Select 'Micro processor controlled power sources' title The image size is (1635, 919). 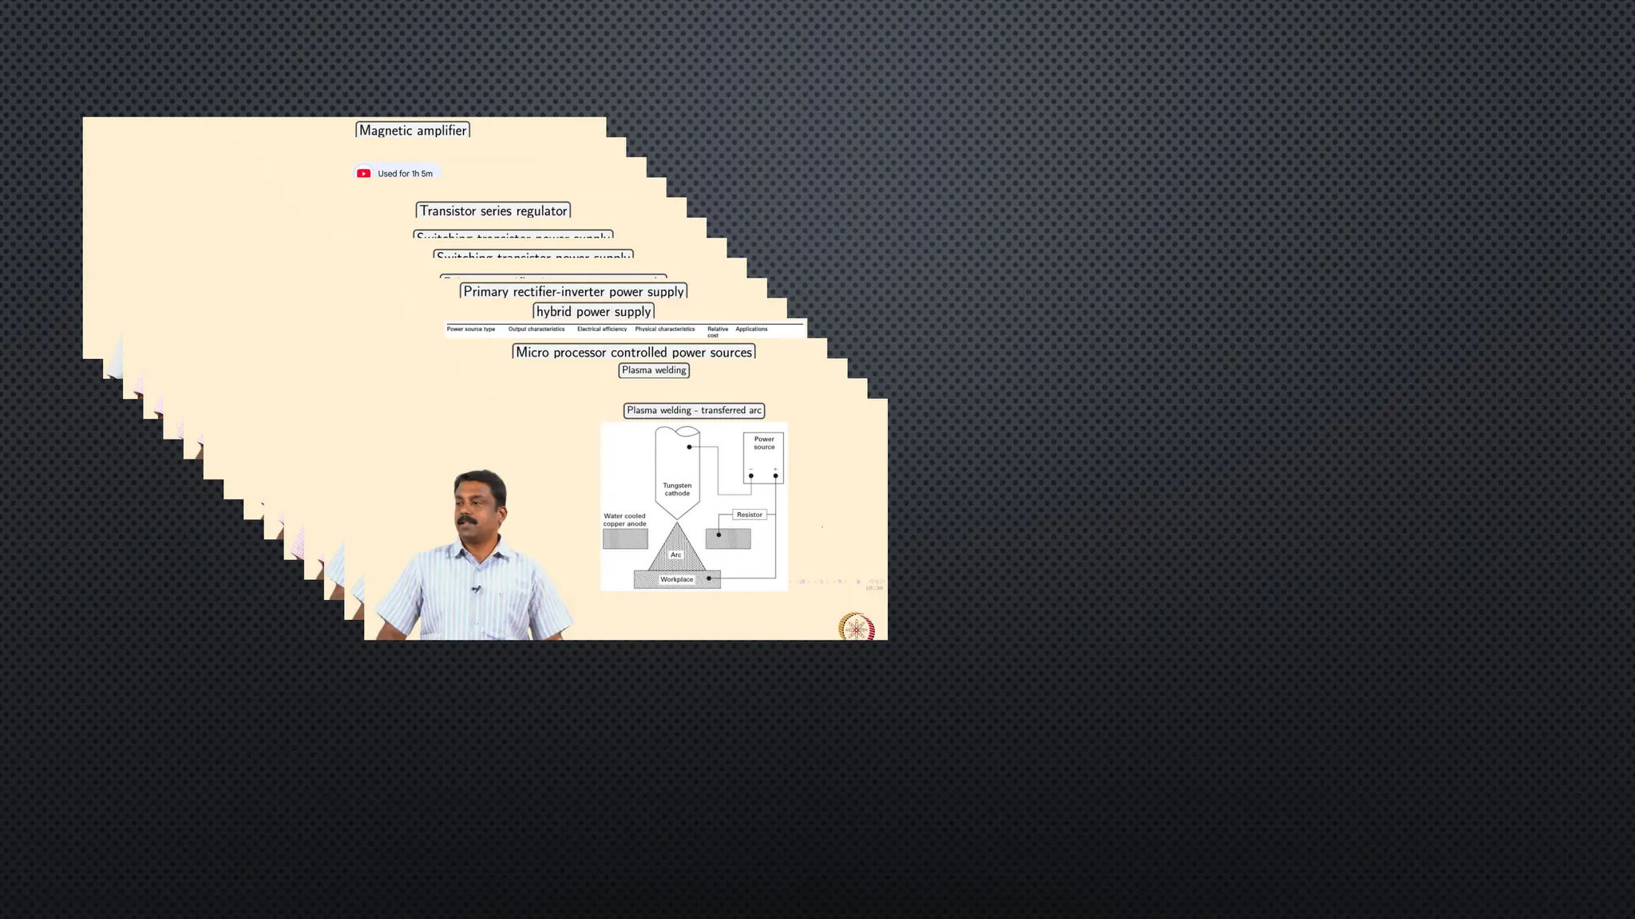[634, 352]
